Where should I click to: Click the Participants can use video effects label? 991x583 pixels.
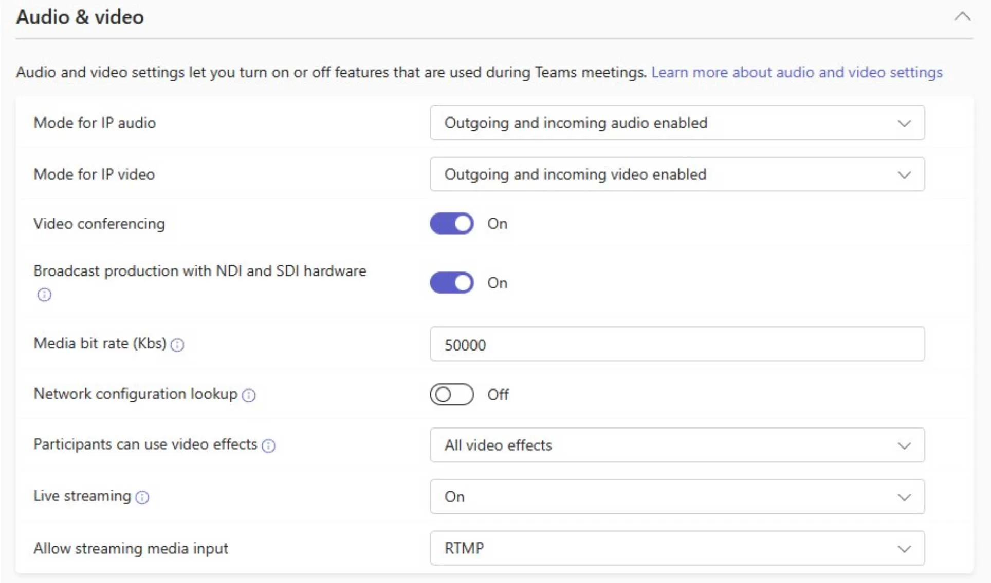[145, 444]
